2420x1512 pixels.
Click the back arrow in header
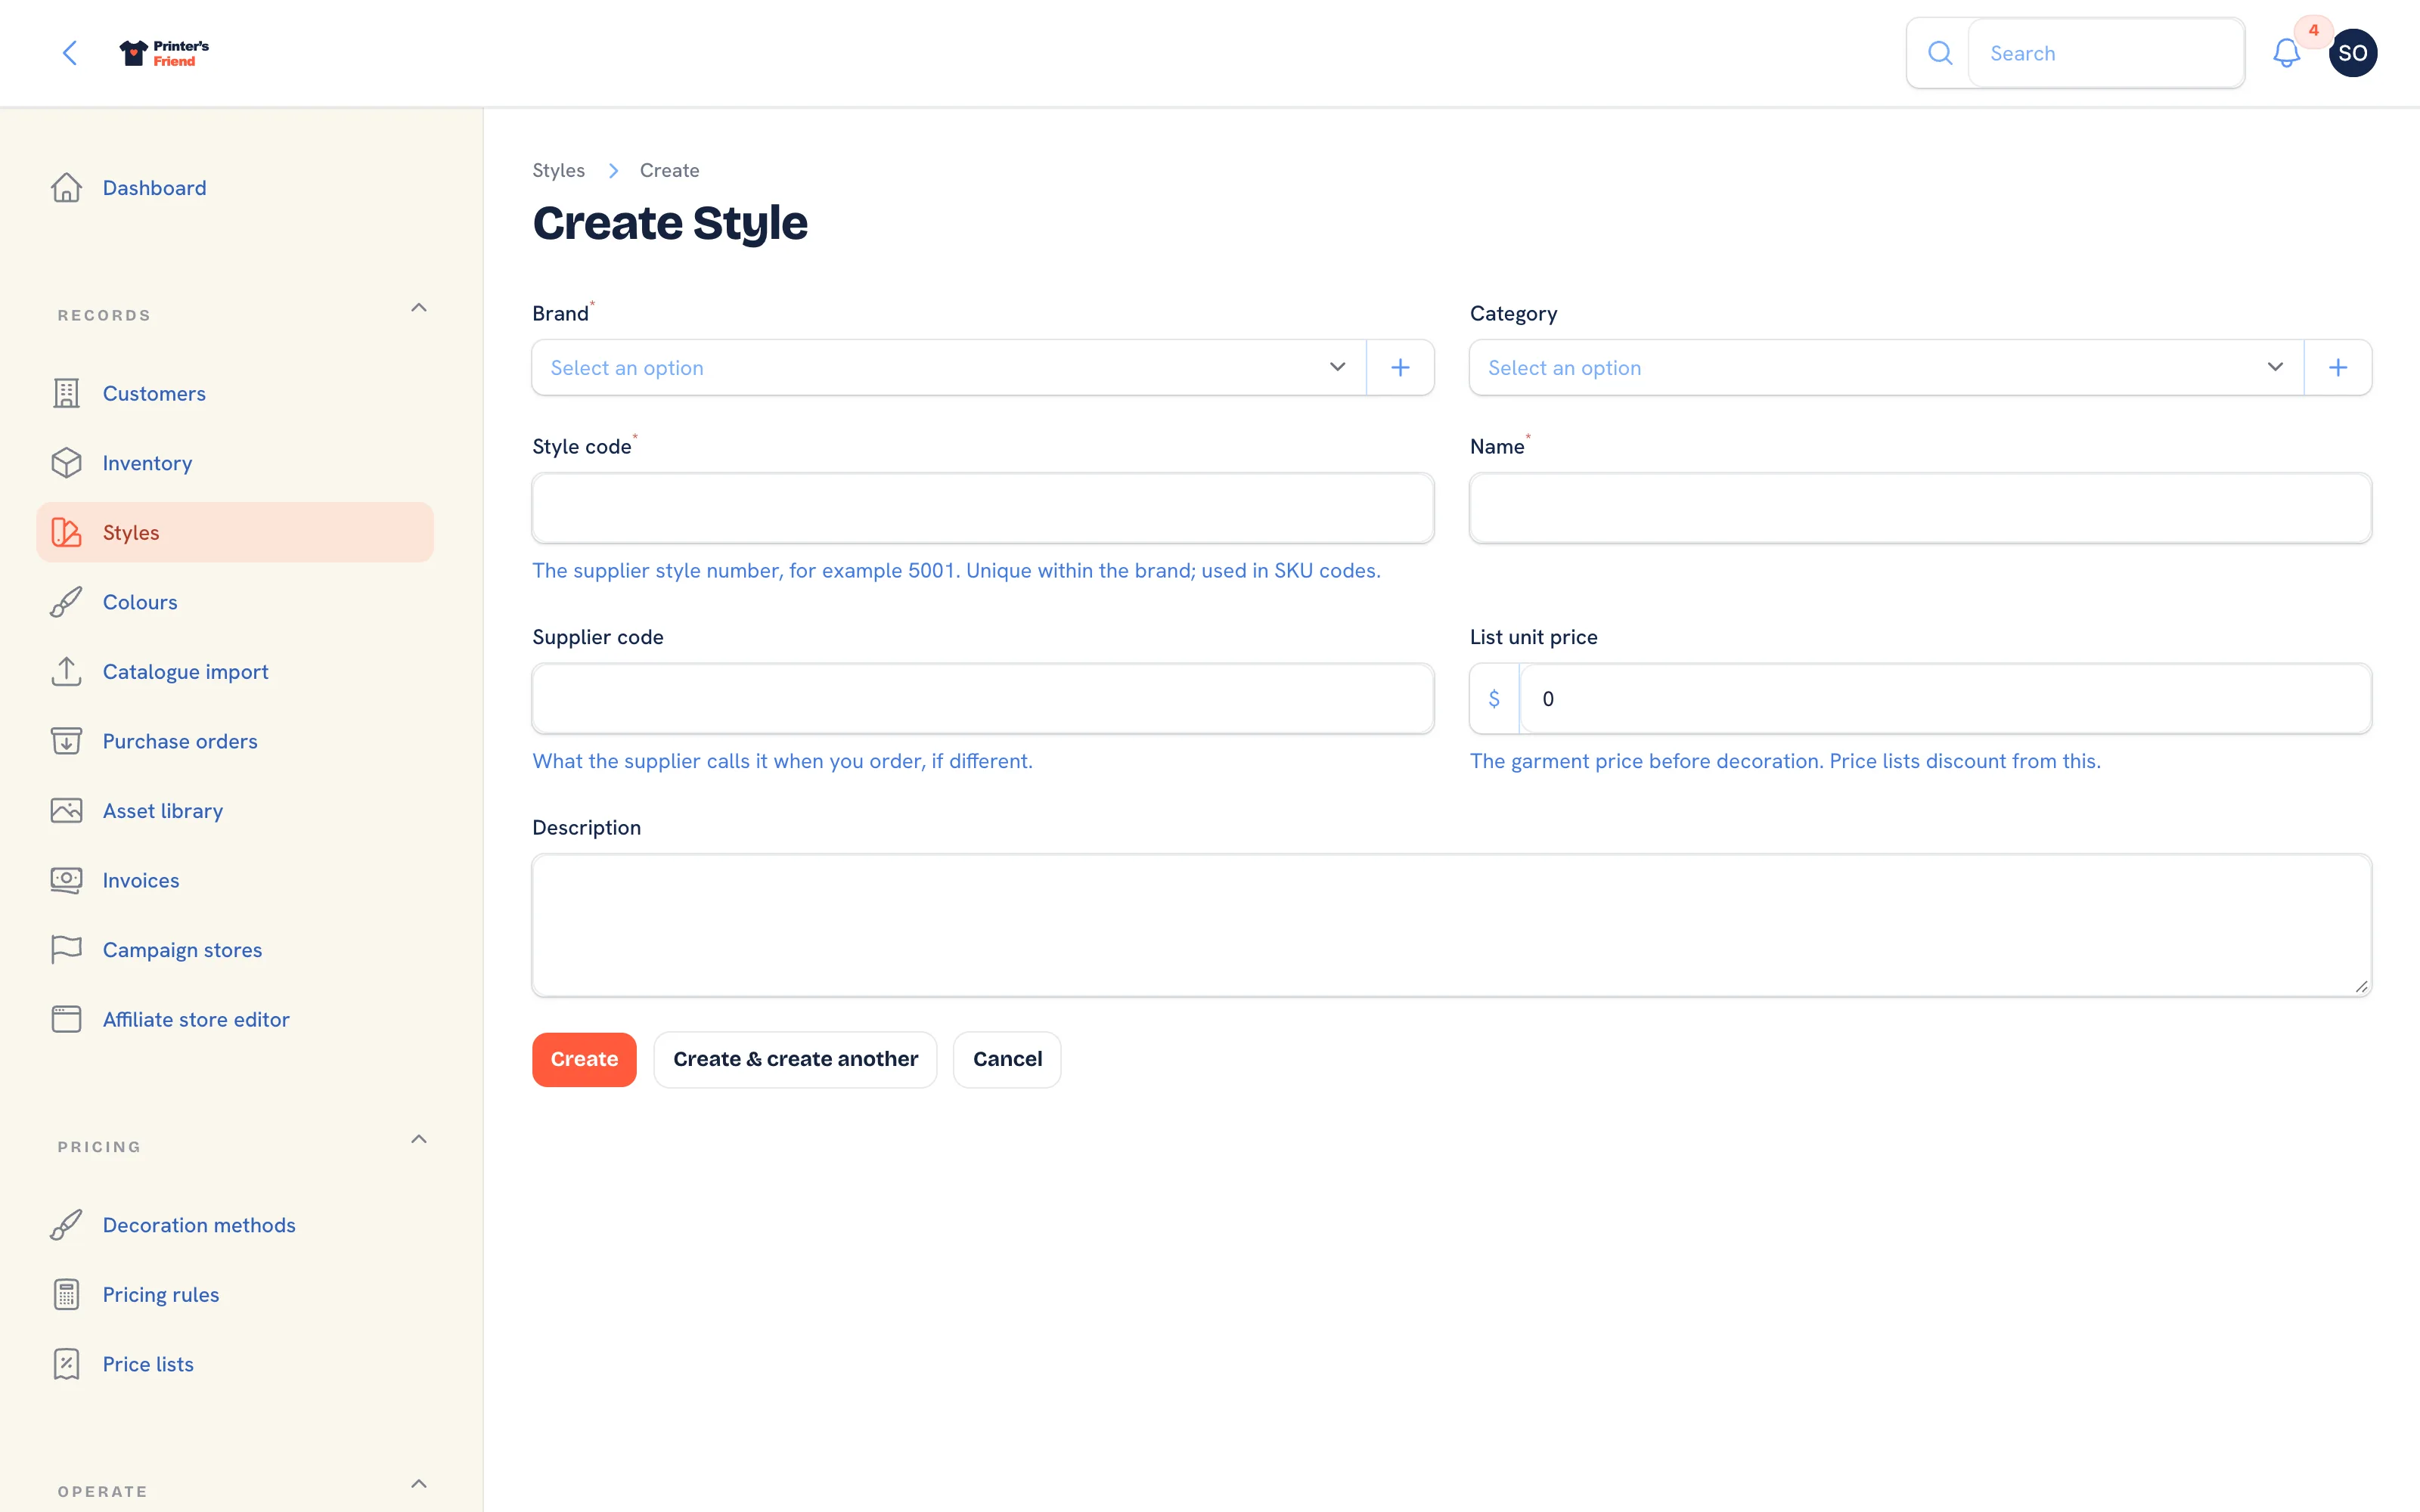[x=69, y=53]
